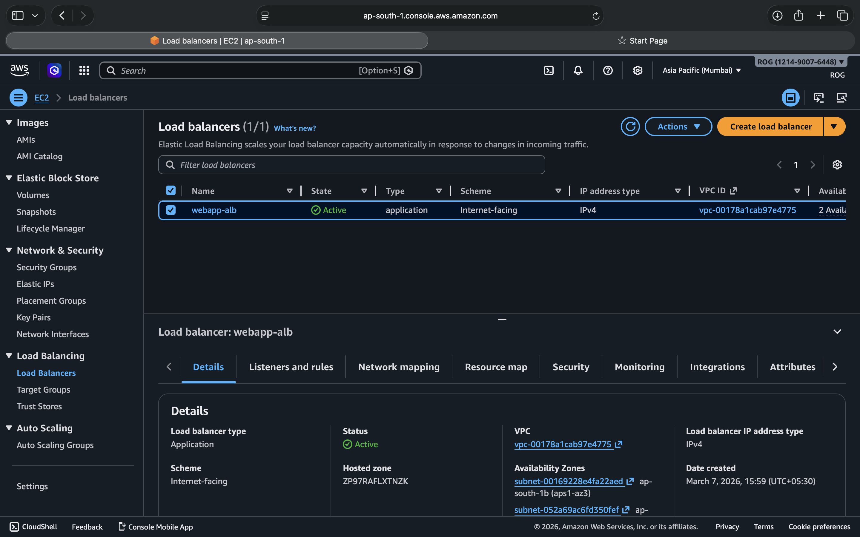Open the Actions dropdown
Viewport: 860px width, 537px height.
point(678,126)
